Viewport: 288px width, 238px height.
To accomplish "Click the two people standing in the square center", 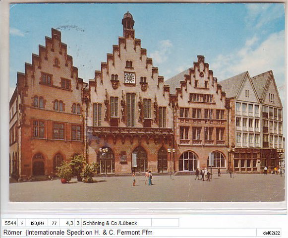I will (143, 178).
